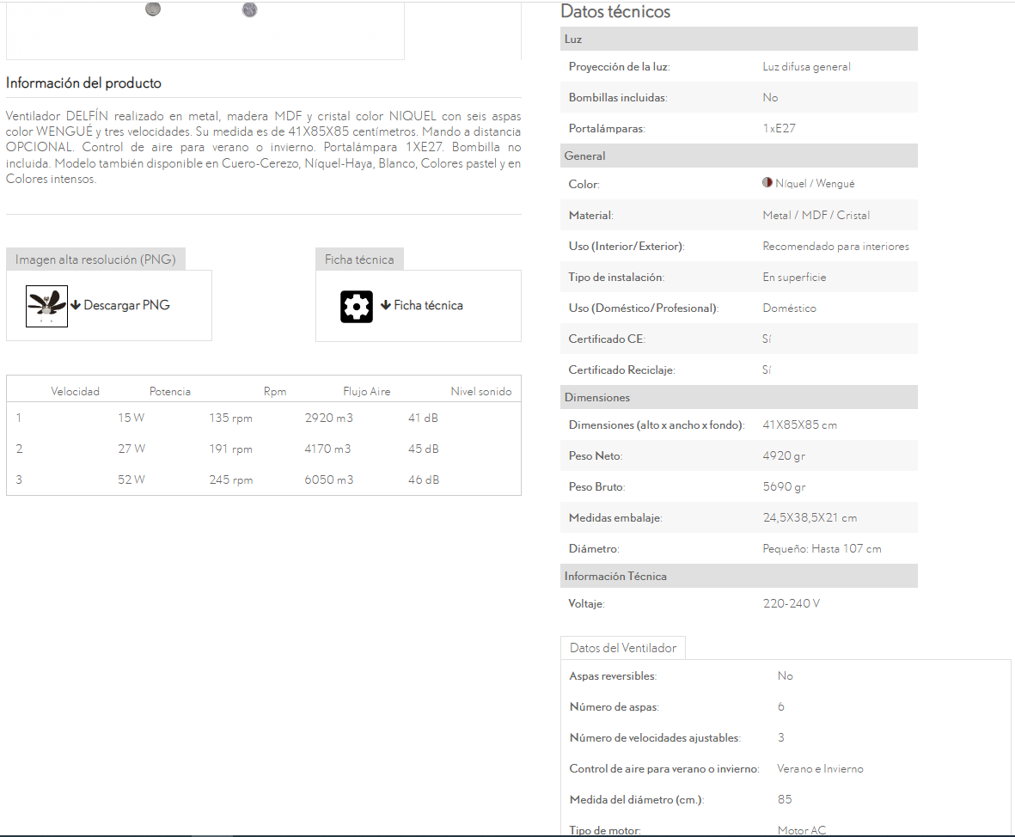Click the Datos técnicos heading
Viewport: 1015px width, 837px height.
click(x=615, y=12)
